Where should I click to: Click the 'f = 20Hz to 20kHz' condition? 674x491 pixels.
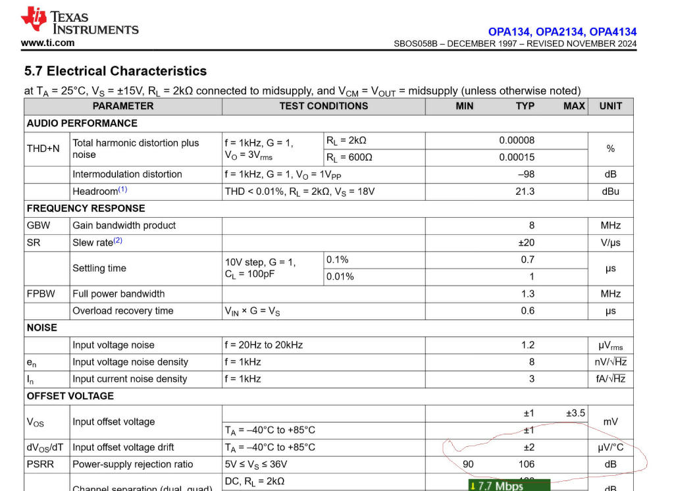coord(264,346)
